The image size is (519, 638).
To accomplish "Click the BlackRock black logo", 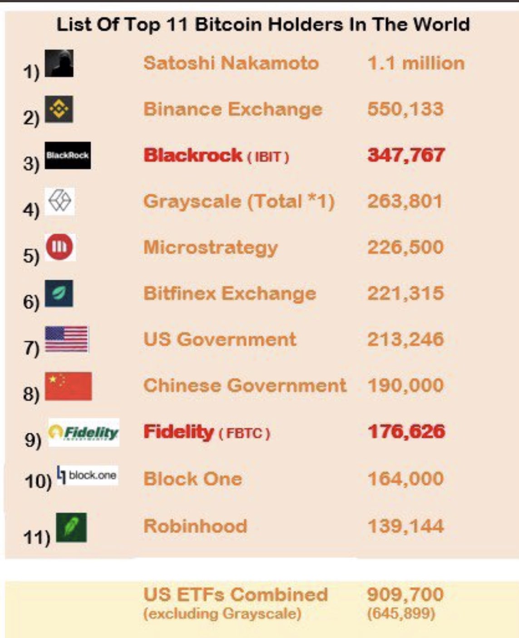I will tap(68, 155).
